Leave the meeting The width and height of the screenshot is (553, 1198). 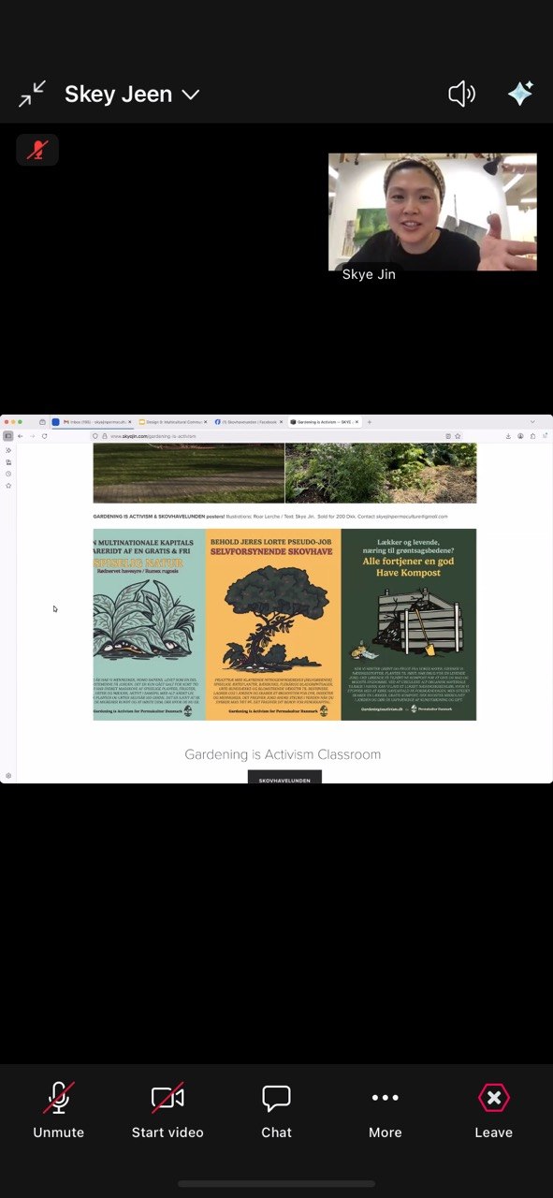[x=493, y=1110]
